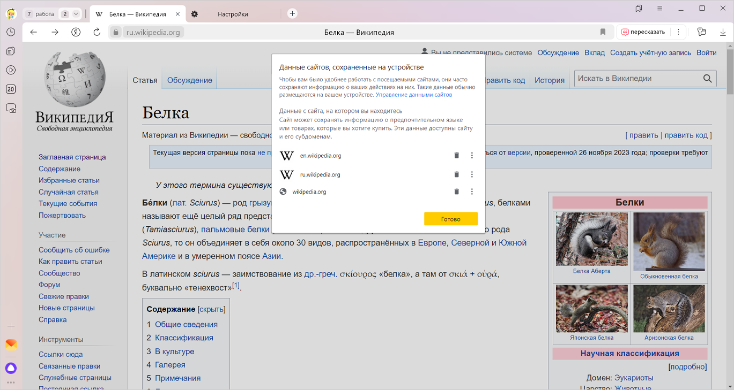Open Случайная статья link
This screenshot has height=390, width=734.
pos(69,192)
